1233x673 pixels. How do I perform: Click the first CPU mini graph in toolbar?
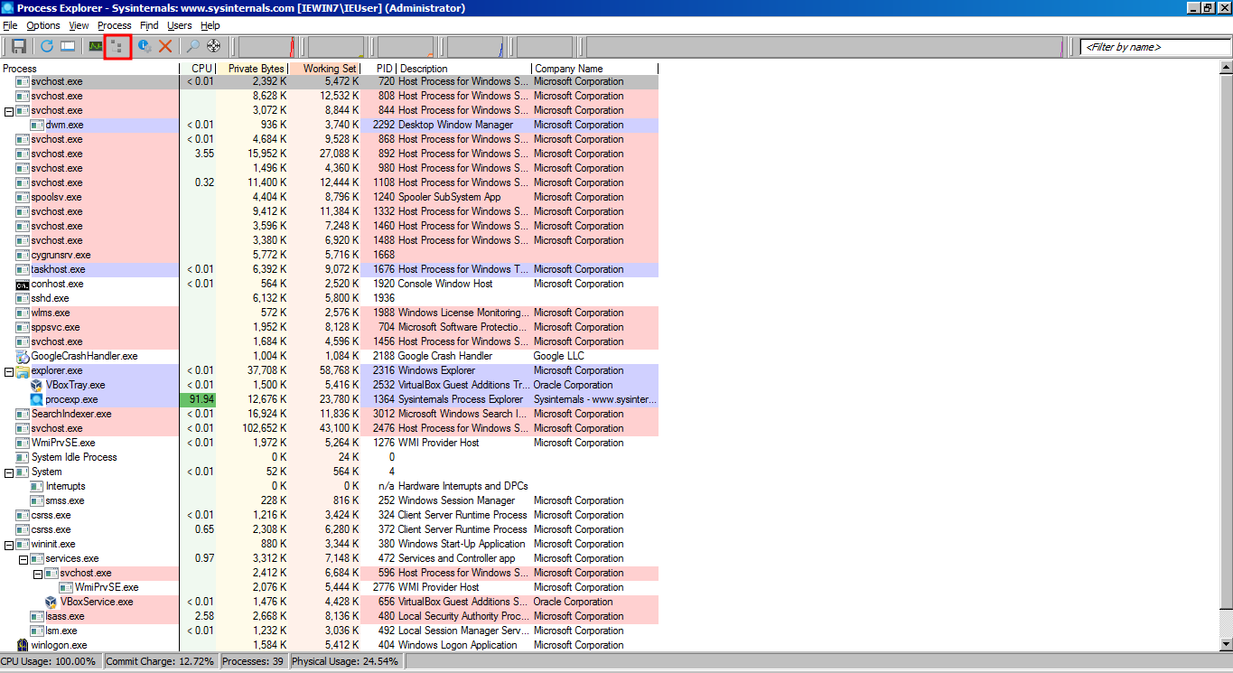pos(266,46)
